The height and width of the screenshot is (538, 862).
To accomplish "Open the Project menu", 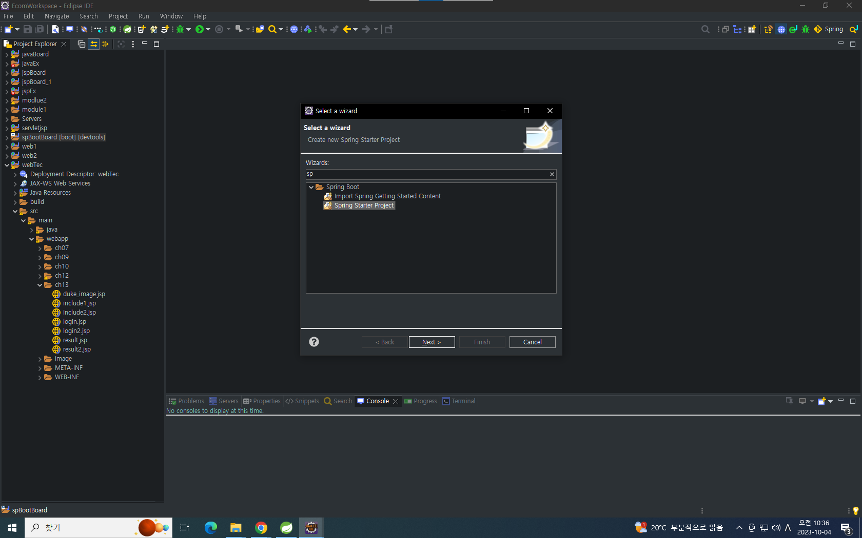I will [118, 16].
